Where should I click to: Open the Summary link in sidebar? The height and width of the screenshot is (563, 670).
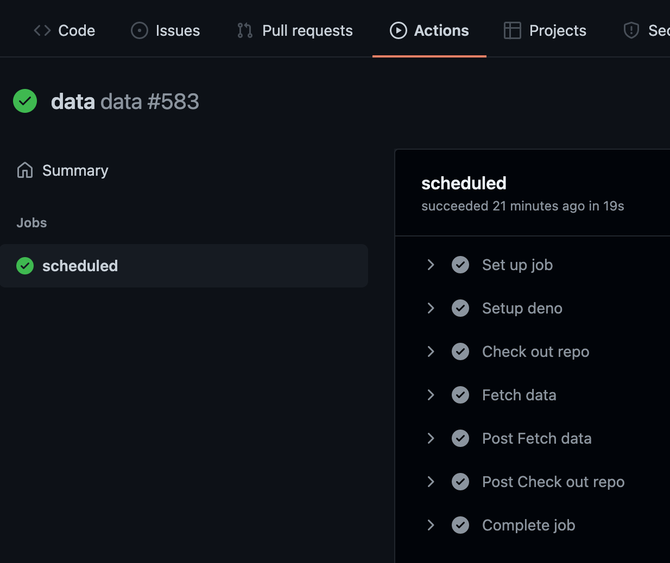point(75,170)
